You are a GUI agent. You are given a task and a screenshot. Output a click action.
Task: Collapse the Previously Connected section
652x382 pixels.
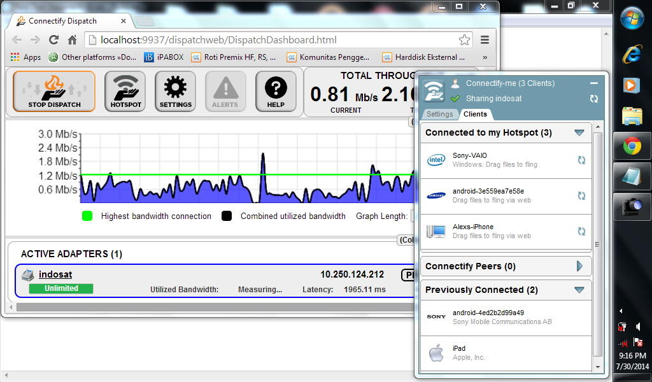coord(579,290)
